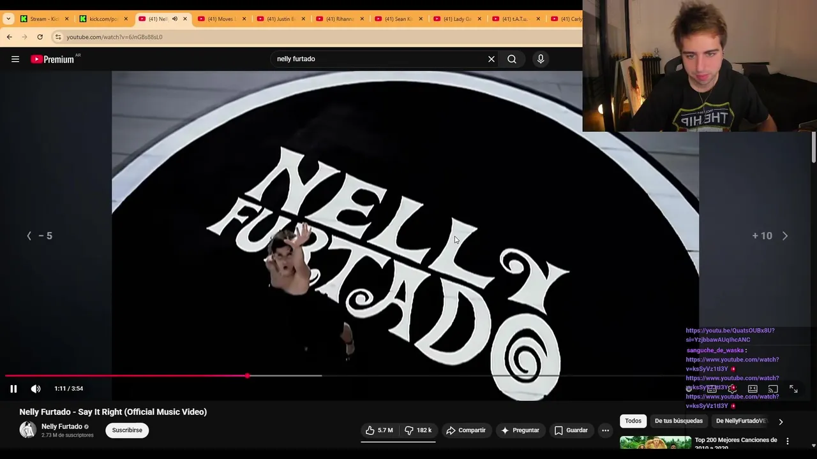Share video via Compartir button

[x=466, y=430]
